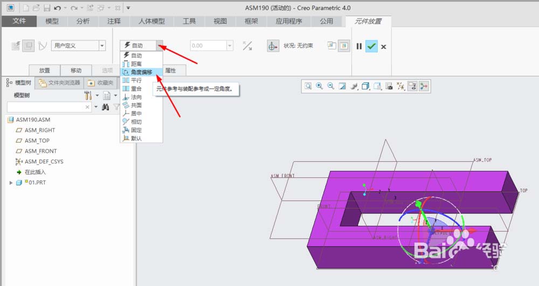Expand the quick access toolbar customize arrow
Image resolution: width=539 pixels, height=286 pixels.
(x=128, y=8)
